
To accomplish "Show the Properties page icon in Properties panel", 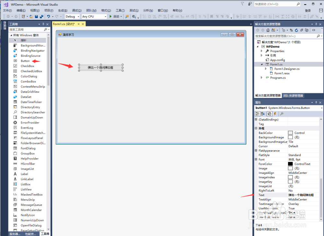I will (270, 114).
